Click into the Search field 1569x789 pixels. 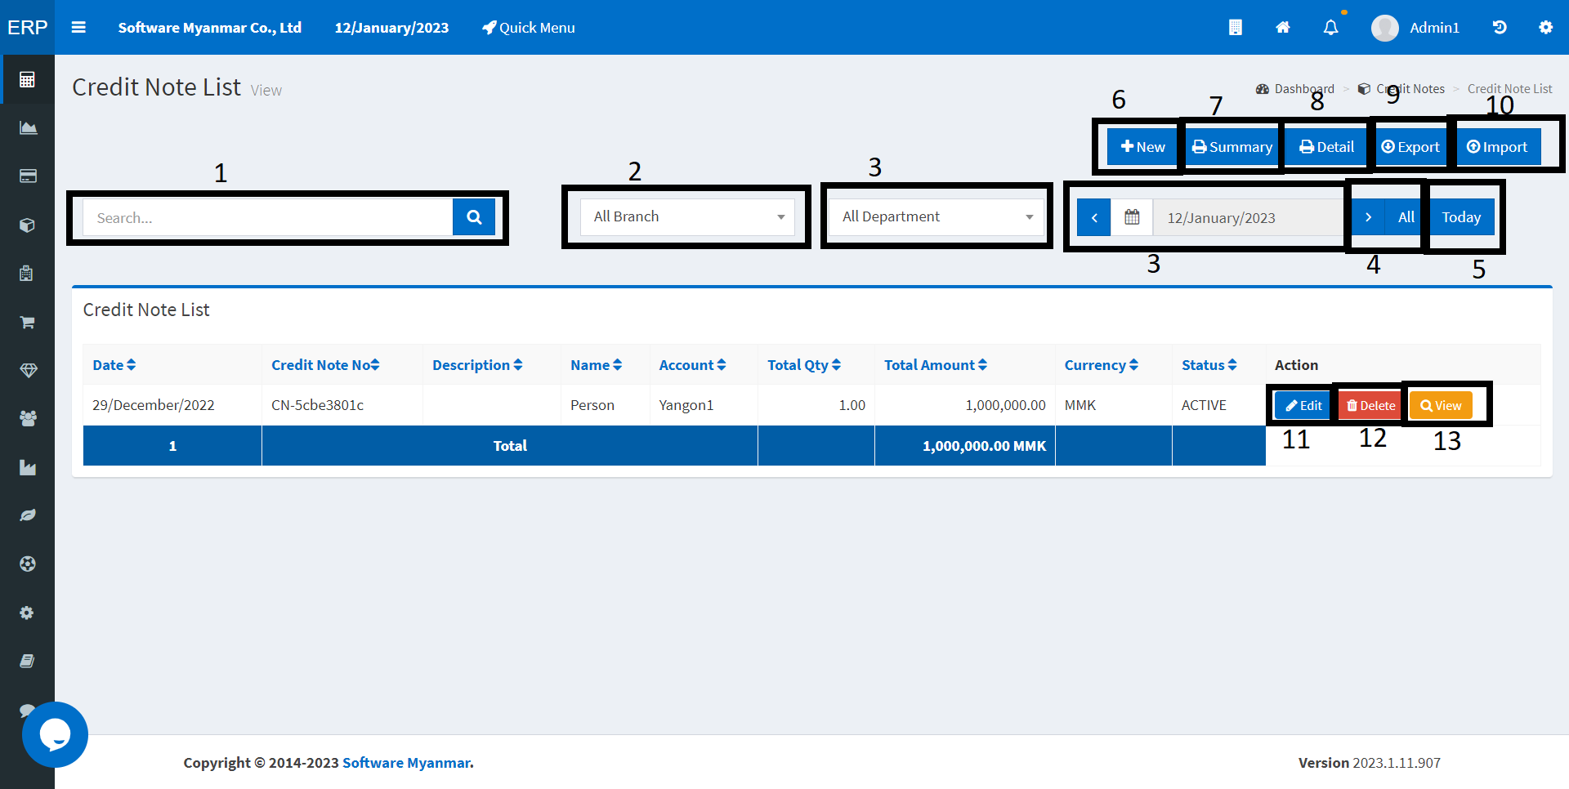click(x=268, y=217)
